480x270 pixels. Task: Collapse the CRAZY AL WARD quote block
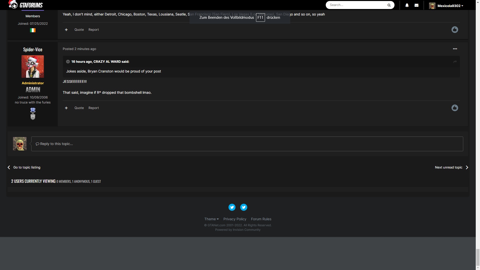pyautogui.click(x=68, y=62)
